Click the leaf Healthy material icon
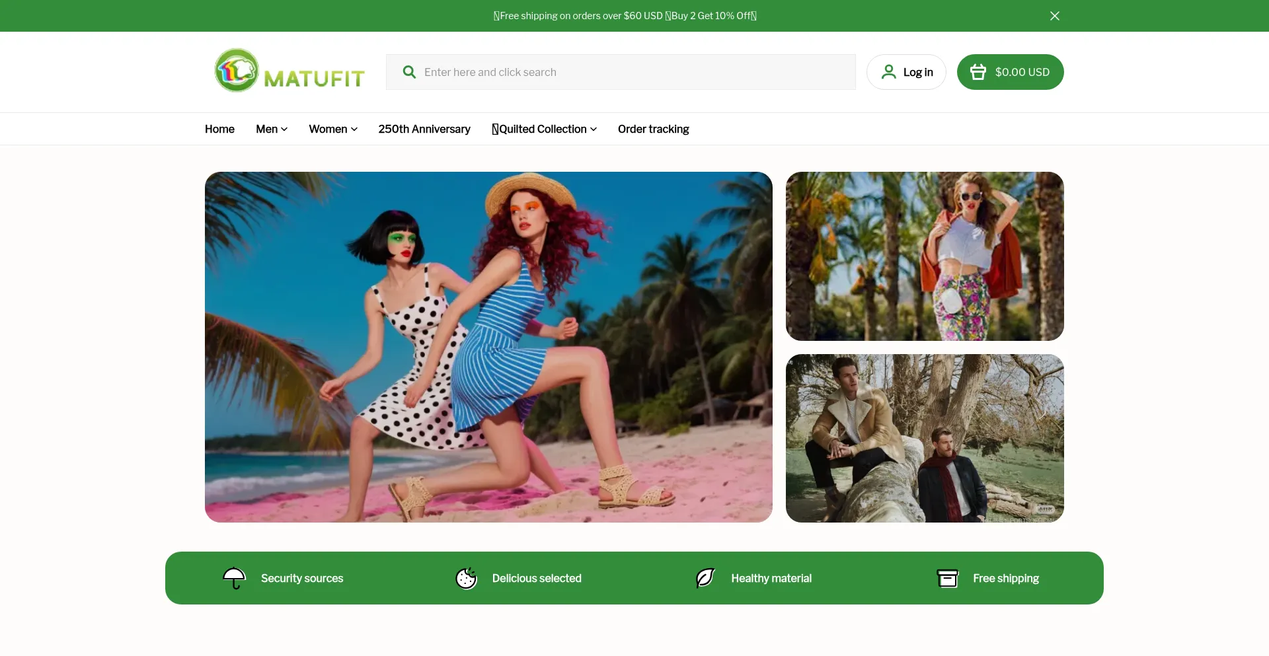The image size is (1269, 656). coord(705,578)
